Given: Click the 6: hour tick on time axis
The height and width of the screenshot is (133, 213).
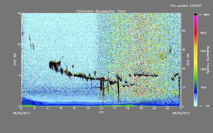Looking at the screenshot, I should pyautogui.click(x=62, y=108).
